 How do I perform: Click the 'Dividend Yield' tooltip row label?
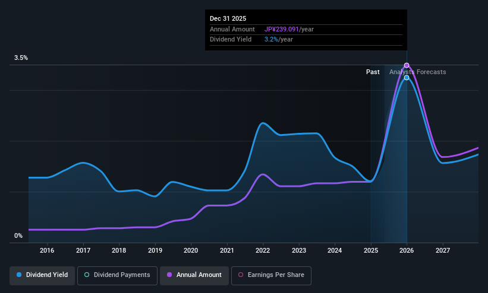231,40
